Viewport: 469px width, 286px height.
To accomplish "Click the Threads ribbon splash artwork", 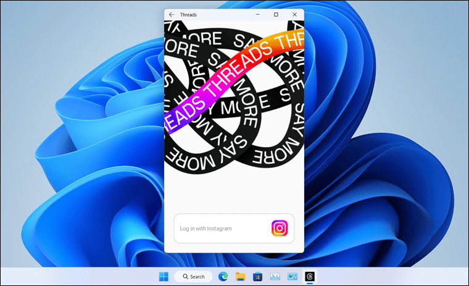I will [234, 98].
